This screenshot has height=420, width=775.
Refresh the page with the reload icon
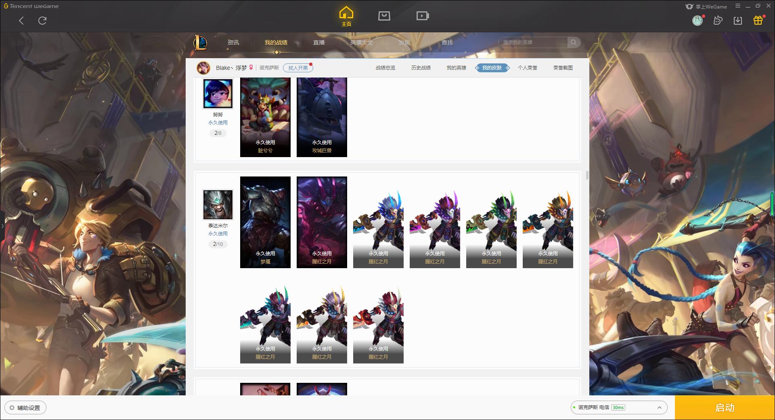[42, 21]
